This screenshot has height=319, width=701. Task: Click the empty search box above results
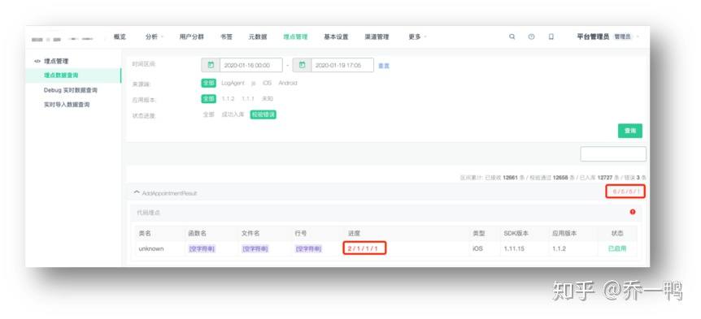(x=613, y=154)
